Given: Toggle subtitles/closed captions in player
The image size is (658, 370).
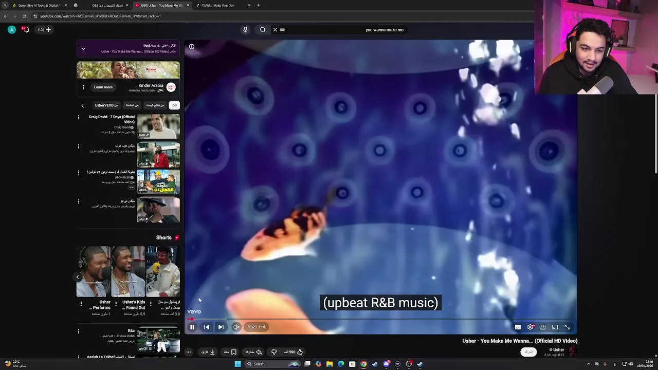Looking at the screenshot, I should 518,327.
